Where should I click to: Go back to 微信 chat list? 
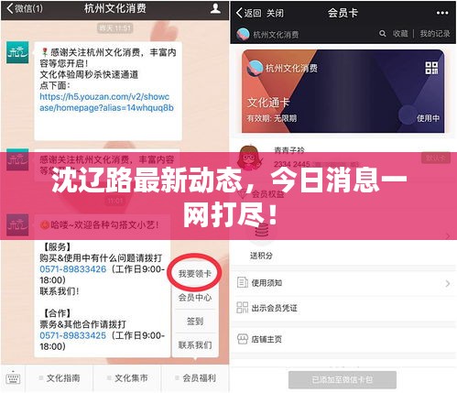pos(25,8)
